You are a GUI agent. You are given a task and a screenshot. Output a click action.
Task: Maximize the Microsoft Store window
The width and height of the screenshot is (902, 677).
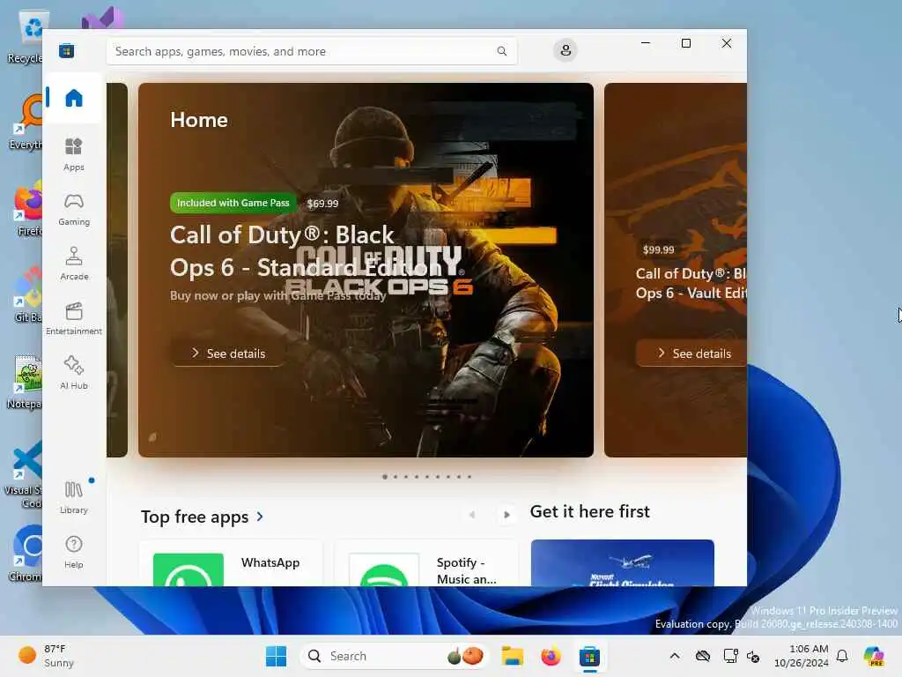tap(685, 43)
